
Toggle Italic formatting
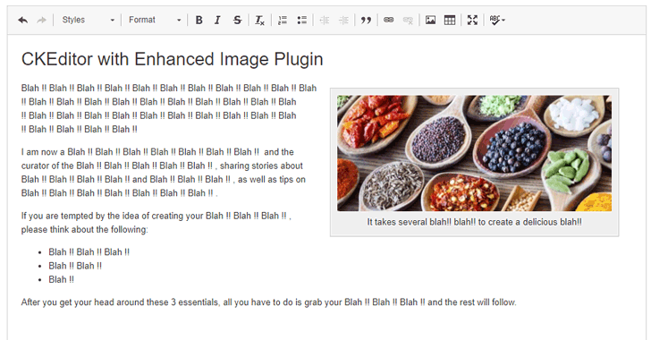tap(217, 20)
